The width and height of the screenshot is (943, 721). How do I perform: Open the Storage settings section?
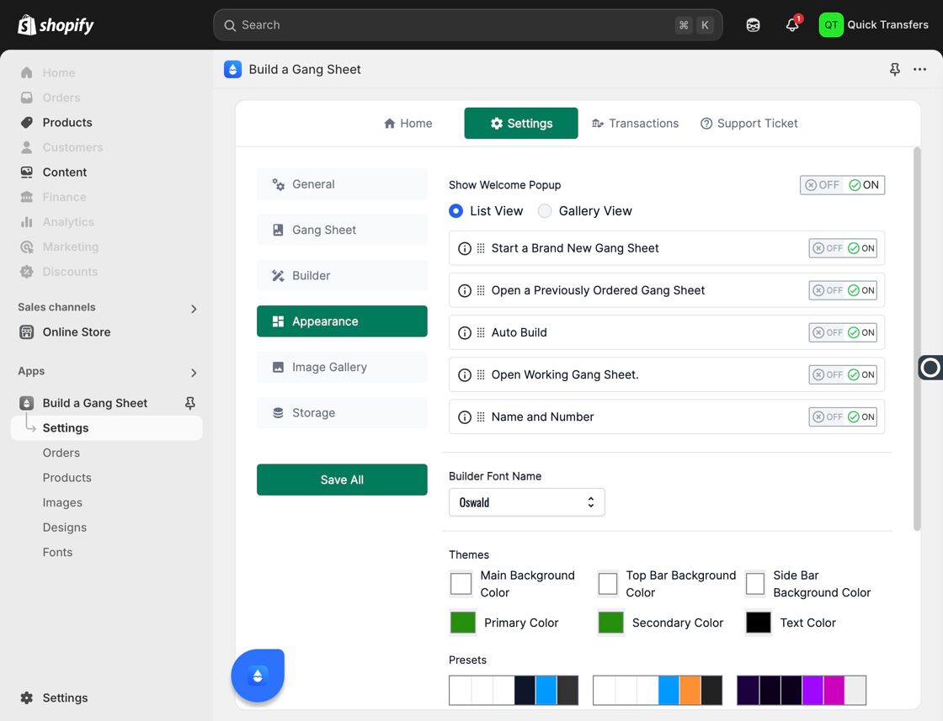click(342, 413)
